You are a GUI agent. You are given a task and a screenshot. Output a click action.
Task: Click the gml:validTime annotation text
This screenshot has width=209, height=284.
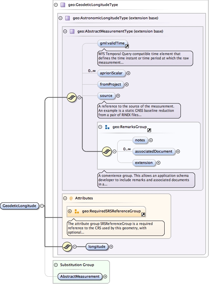(x=145, y=58)
